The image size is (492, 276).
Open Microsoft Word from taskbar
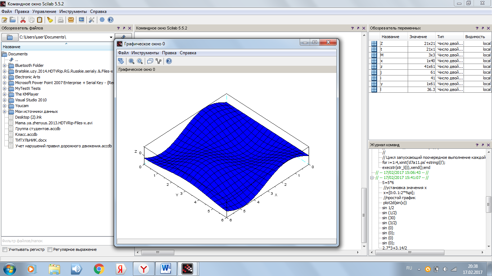click(165, 268)
